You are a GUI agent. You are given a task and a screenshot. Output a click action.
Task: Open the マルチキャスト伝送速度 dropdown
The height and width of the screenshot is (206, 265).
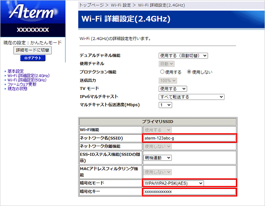165,105
